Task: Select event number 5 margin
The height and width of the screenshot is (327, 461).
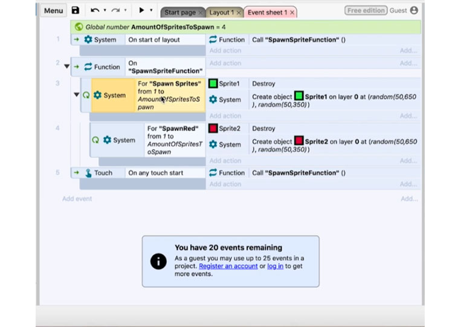Action: 57,173
